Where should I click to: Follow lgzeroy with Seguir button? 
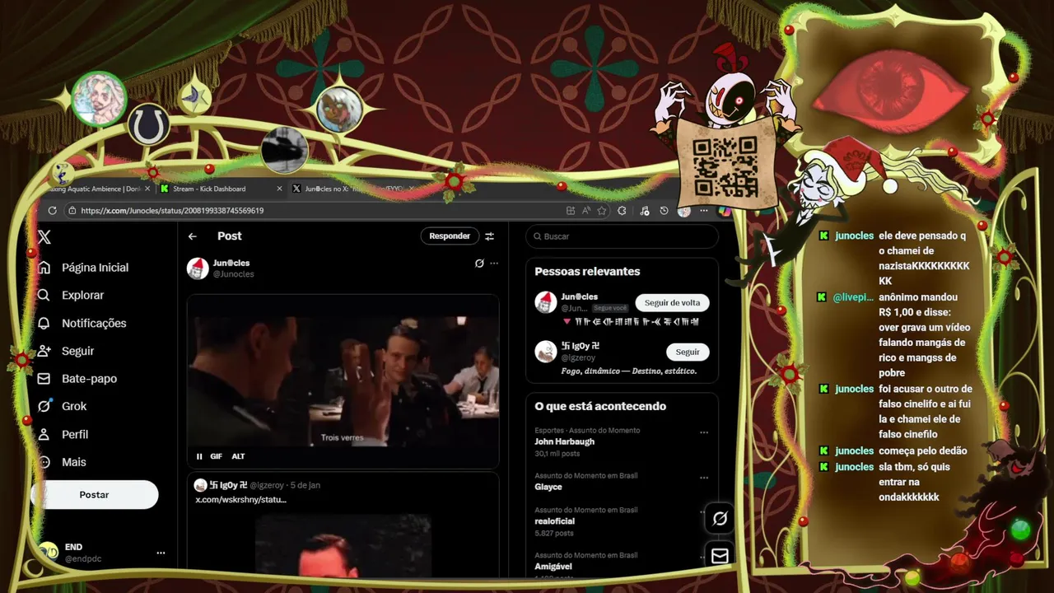coord(688,352)
